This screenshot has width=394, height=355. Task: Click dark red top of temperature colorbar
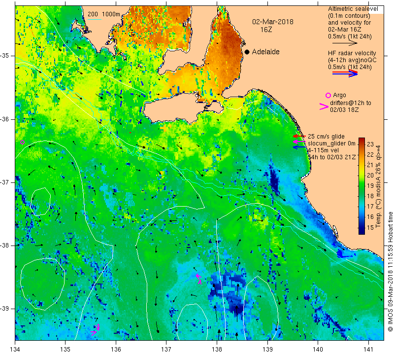click(x=361, y=140)
